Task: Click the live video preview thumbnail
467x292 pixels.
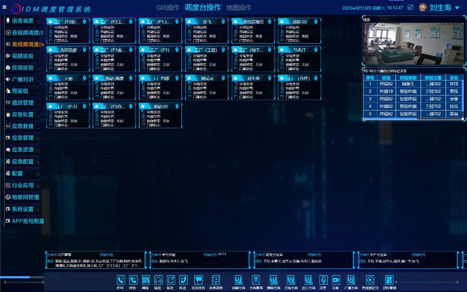Action: pos(413,43)
